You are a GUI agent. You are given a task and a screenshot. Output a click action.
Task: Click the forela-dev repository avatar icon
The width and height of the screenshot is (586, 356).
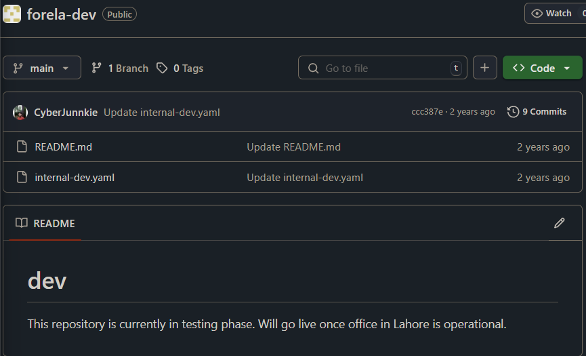pos(12,14)
